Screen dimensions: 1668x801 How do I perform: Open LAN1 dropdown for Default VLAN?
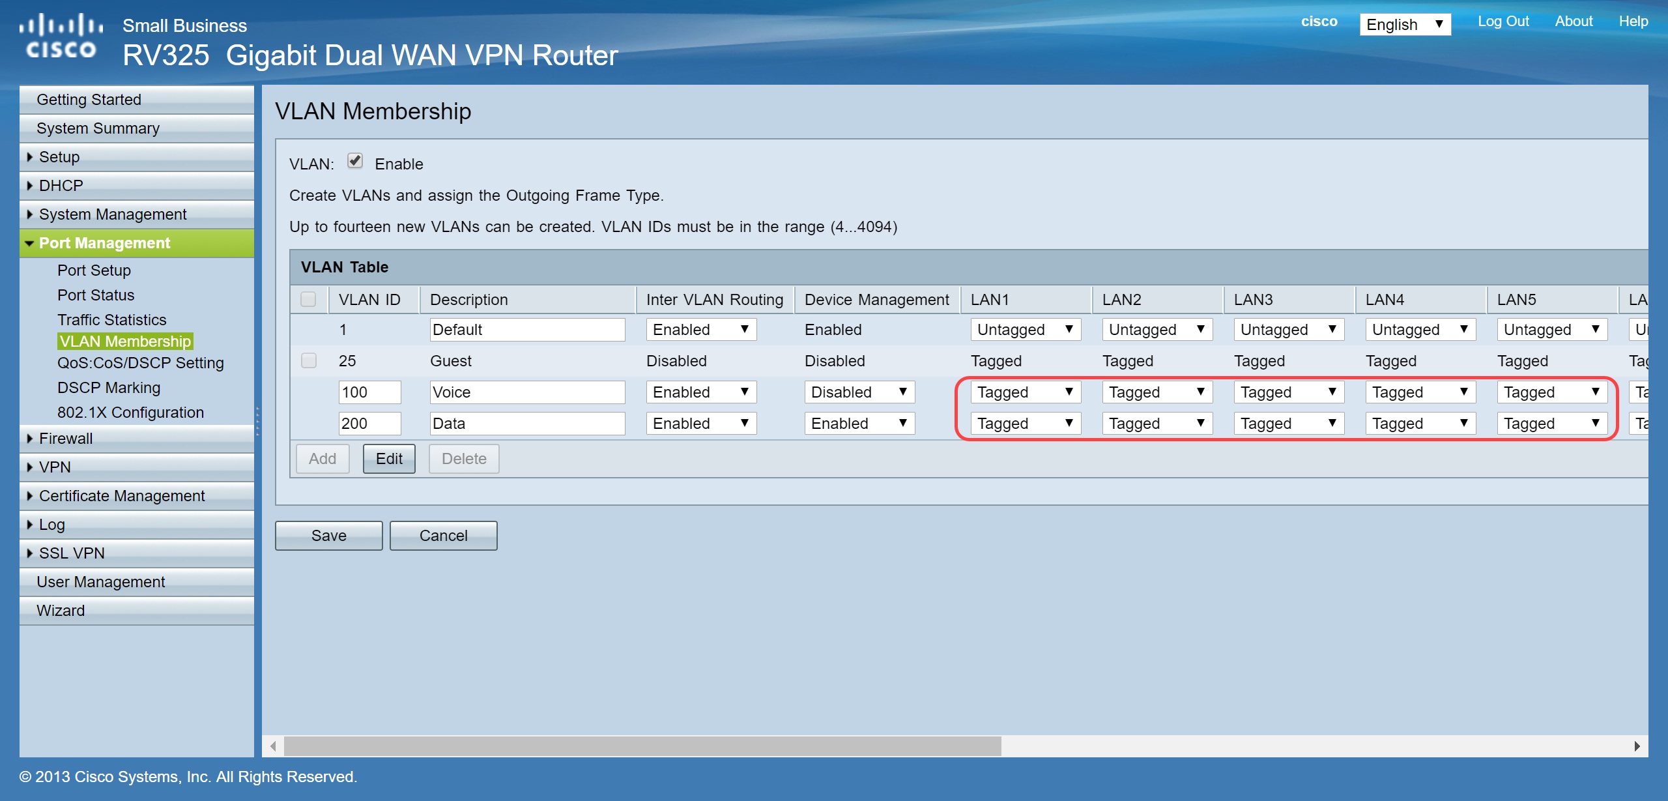tap(1025, 329)
